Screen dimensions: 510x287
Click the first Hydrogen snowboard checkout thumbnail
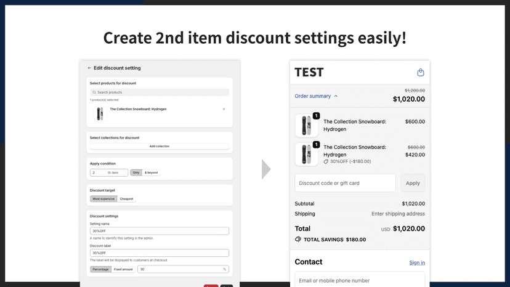click(306, 125)
